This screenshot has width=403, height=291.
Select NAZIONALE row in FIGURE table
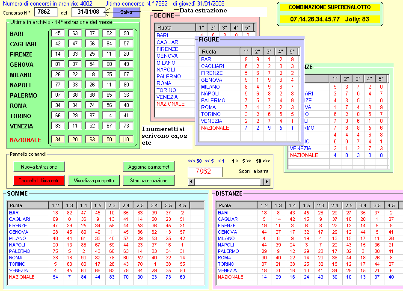(x=249, y=128)
